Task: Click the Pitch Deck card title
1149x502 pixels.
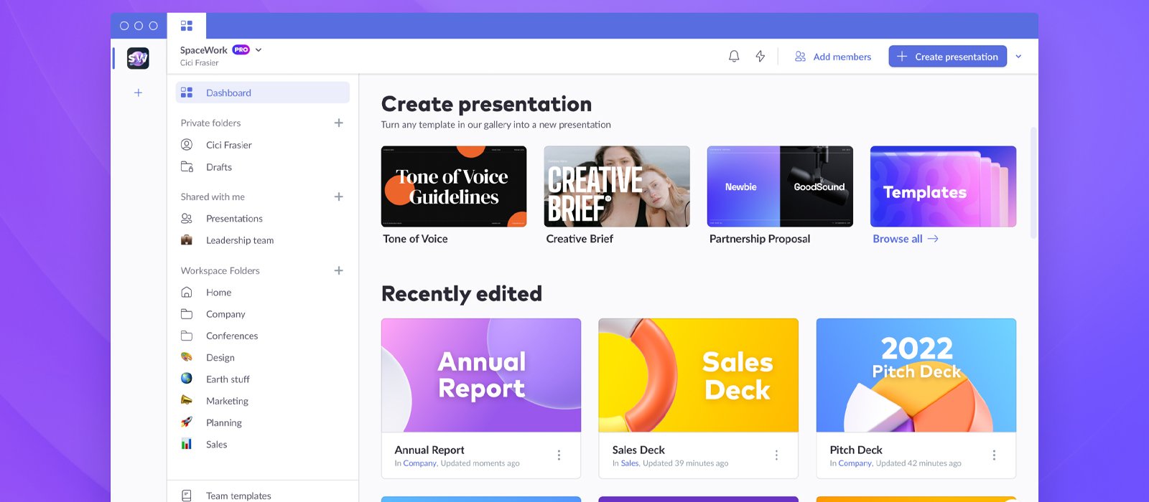Action: click(x=856, y=450)
